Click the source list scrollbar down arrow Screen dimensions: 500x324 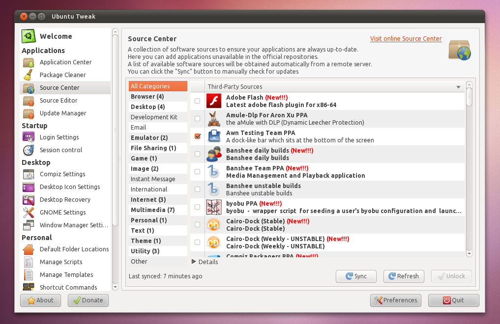(469, 254)
